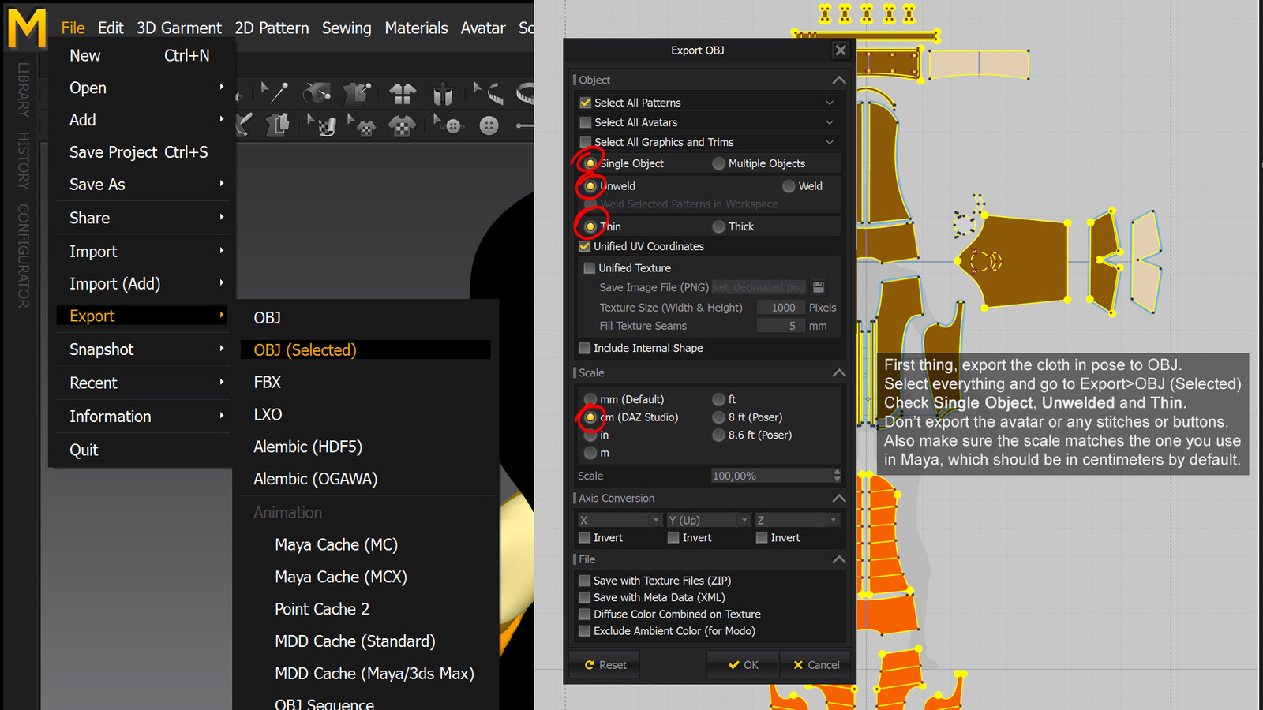Select the Pin on garment tool icon

coord(357,94)
